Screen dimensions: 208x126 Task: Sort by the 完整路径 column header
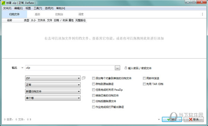pyautogui.click(x=80, y=20)
